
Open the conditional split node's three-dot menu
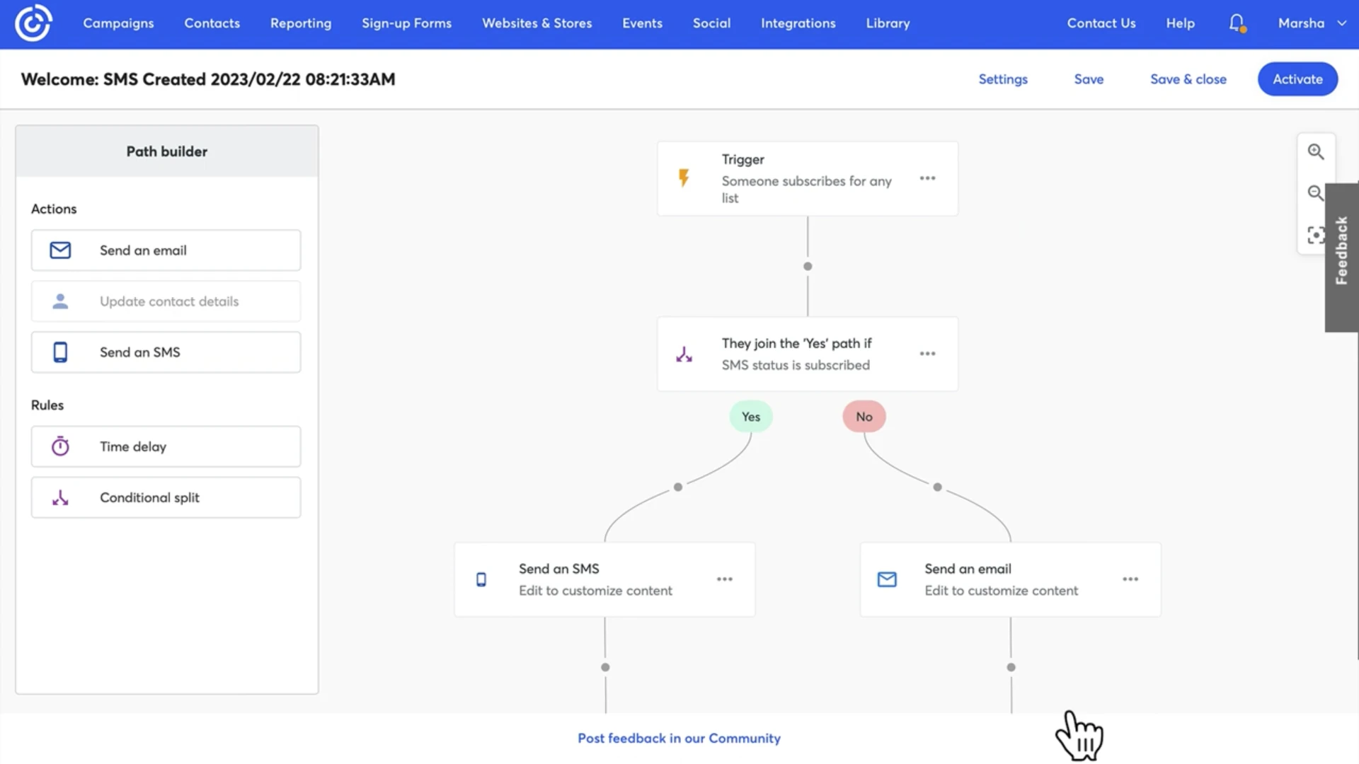927,354
